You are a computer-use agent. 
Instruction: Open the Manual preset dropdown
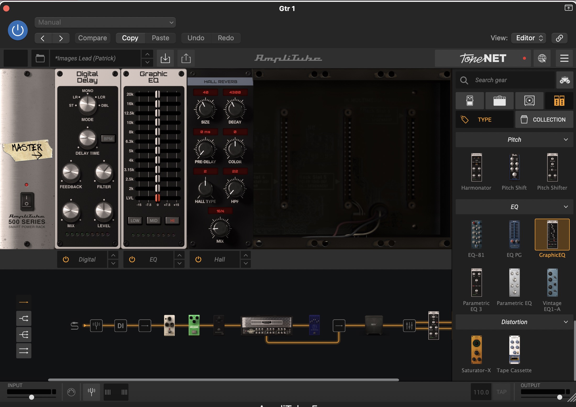pos(105,22)
